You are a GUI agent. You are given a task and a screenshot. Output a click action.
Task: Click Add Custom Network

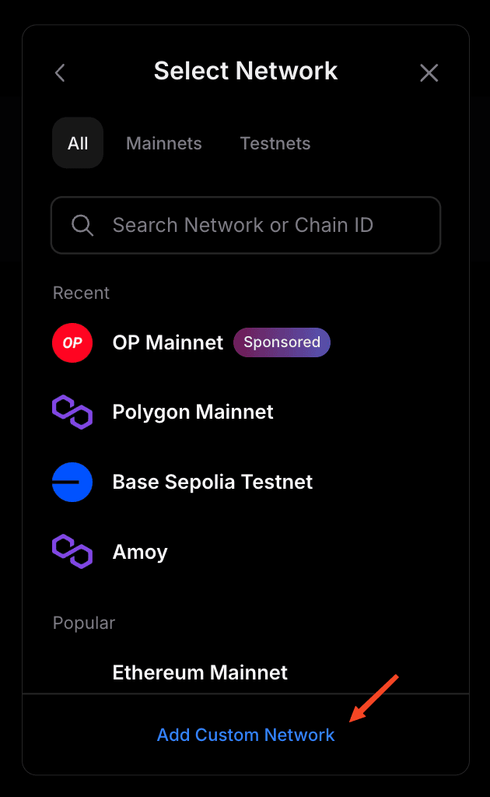point(245,734)
